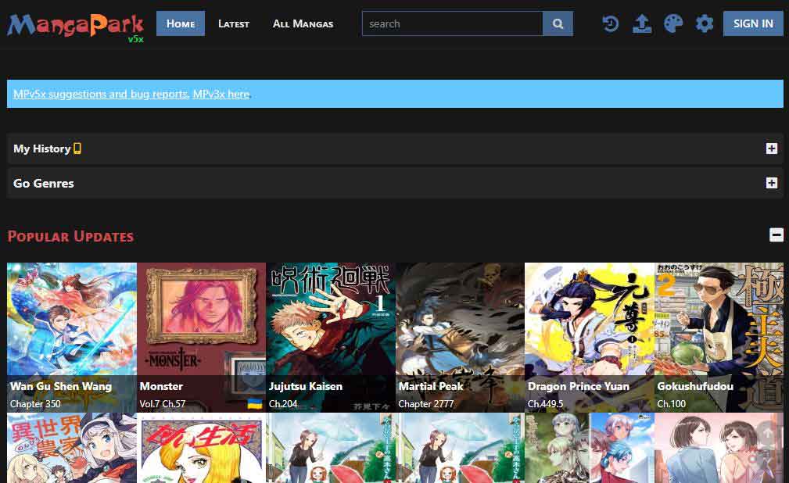This screenshot has height=483, width=789.
Task: Click the flag icon on Monster card
Action: coord(254,403)
